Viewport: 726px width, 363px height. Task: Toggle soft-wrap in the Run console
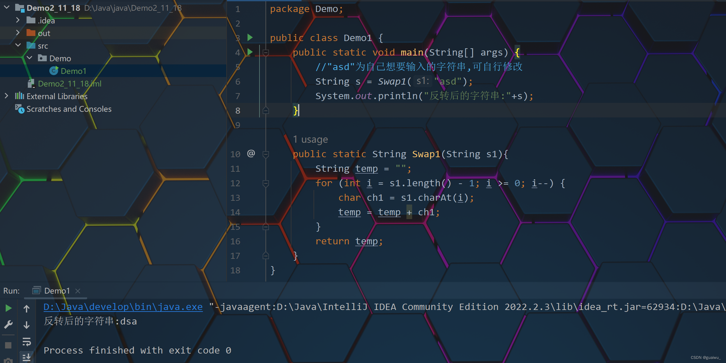coord(27,342)
